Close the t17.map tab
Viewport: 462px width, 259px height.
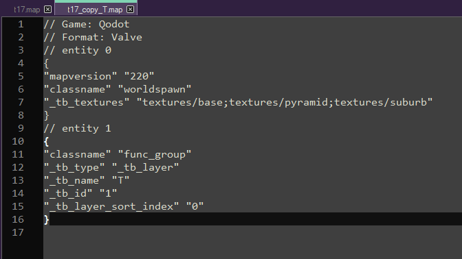(x=47, y=10)
